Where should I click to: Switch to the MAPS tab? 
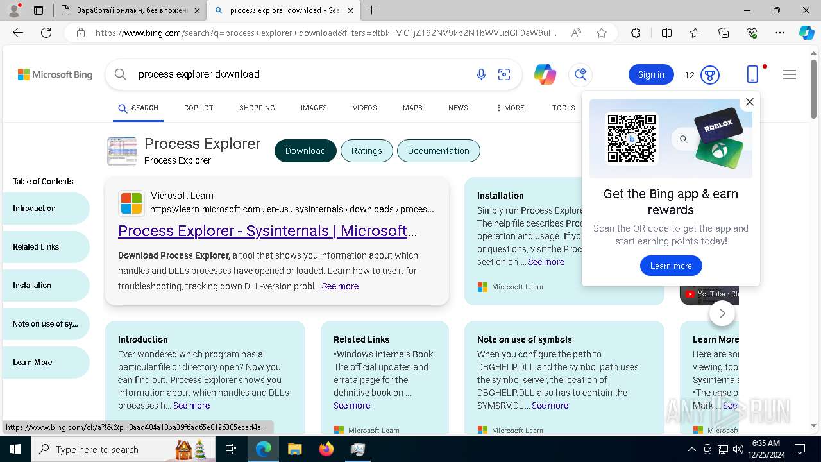pyautogui.click(x=412, y=108)
